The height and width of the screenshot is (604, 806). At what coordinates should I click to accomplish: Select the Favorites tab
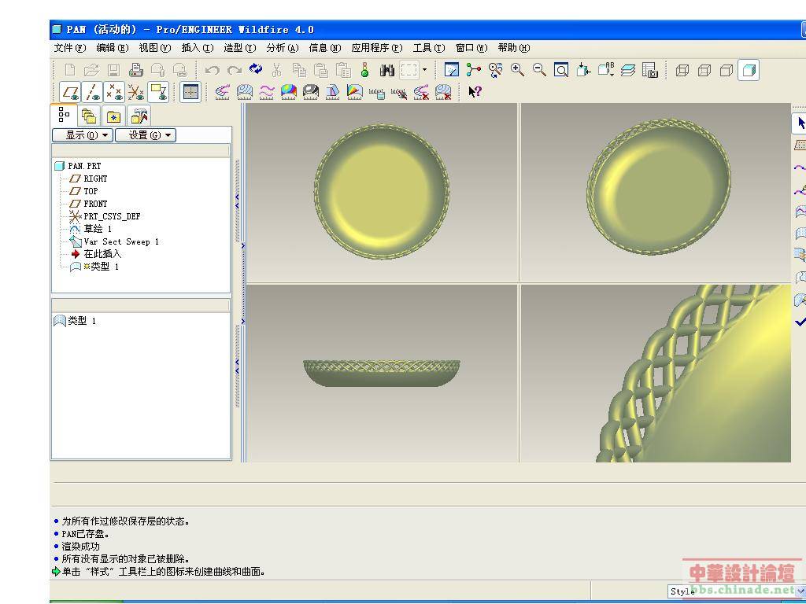[x=113, y=116]
